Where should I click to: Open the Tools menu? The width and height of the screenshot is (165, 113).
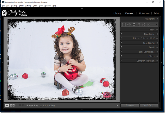pos(35,6)
